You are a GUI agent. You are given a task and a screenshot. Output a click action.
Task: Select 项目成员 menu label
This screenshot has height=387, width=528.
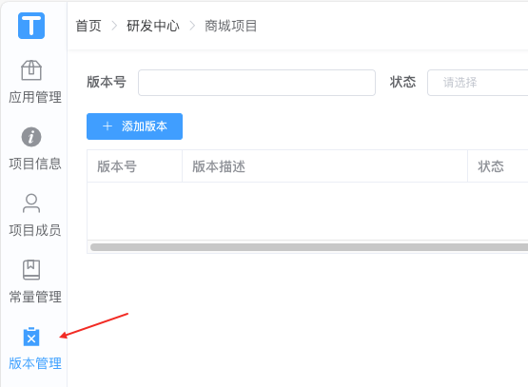[35, 230]
